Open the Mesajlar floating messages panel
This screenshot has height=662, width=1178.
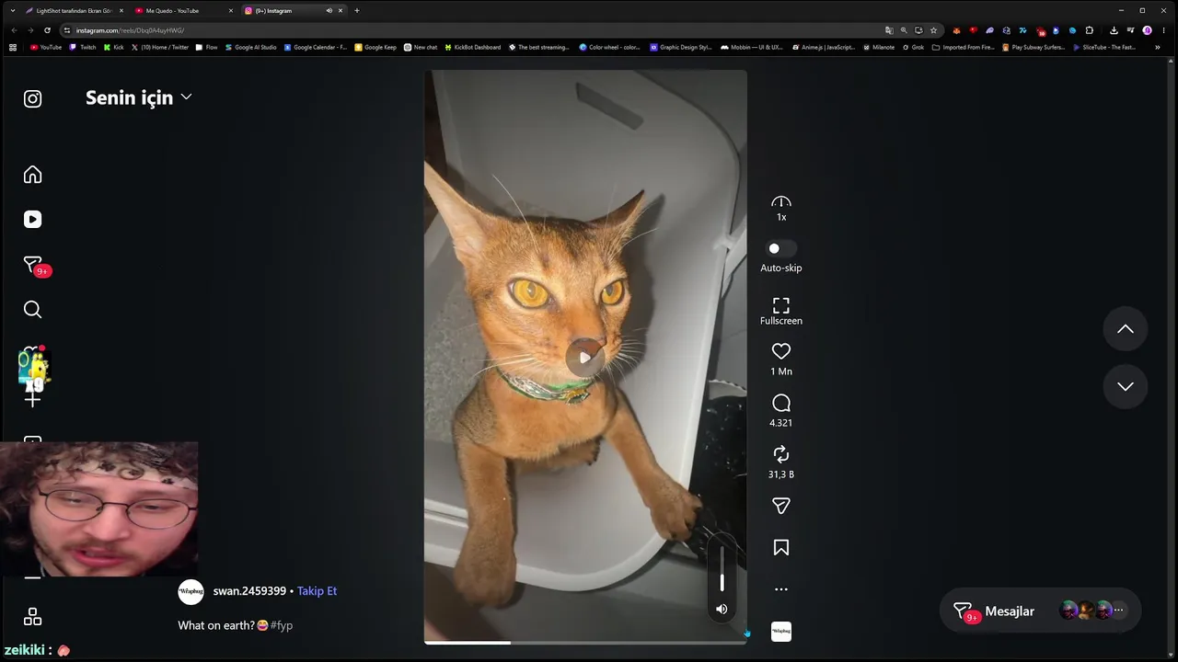[x=1040, y=611]
